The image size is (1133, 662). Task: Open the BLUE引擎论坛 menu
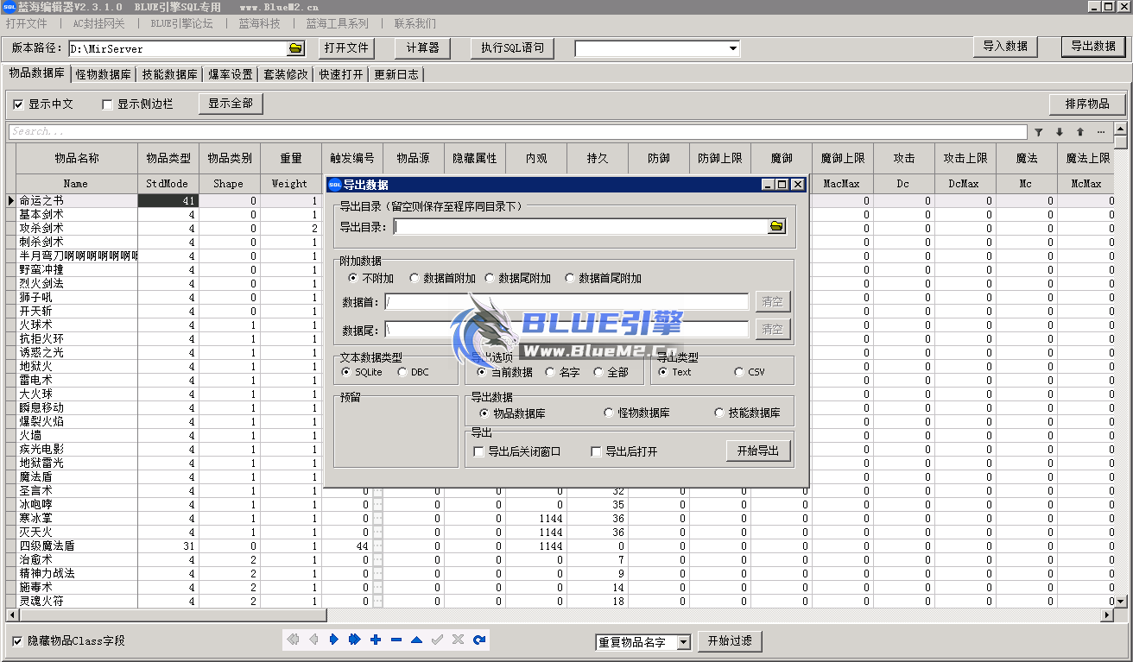point(181,23)
